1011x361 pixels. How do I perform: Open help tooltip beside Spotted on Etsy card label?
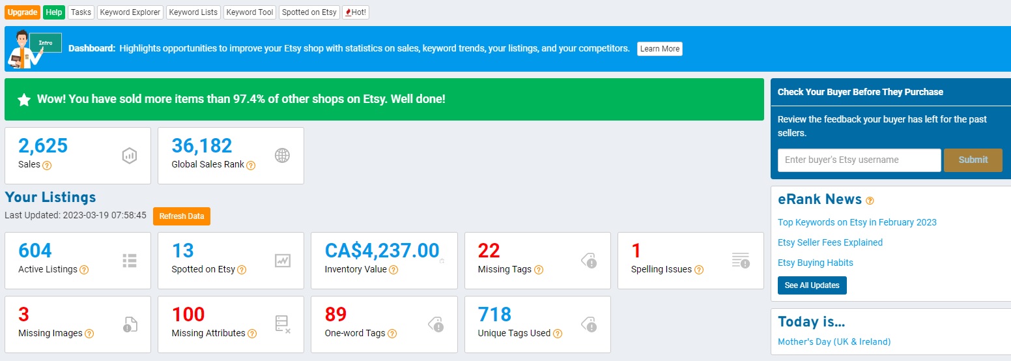click(242, 270)
